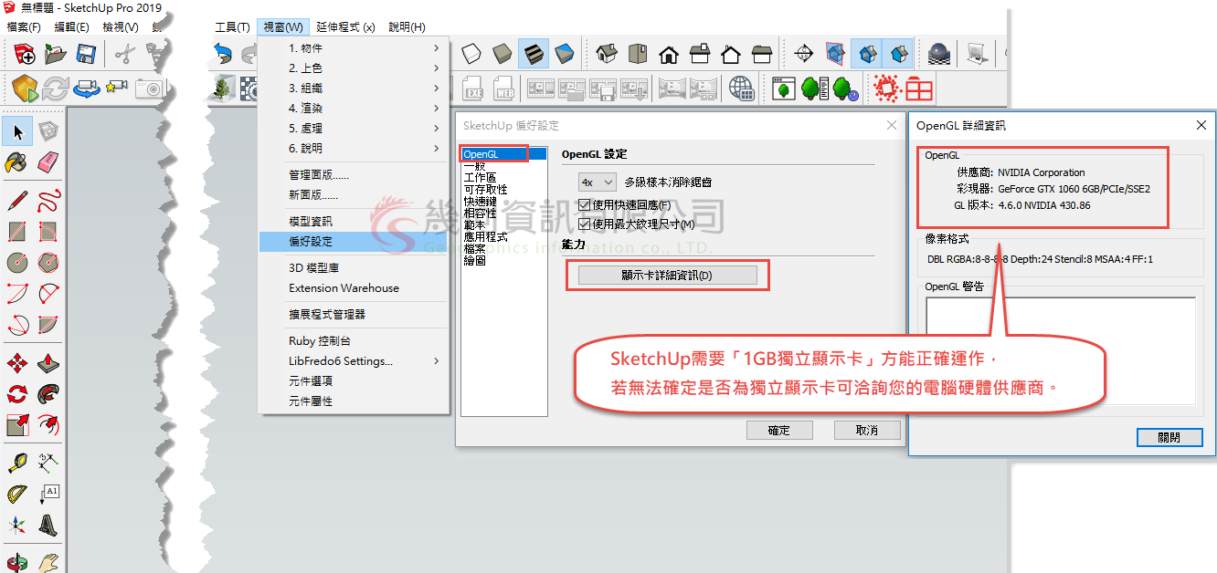Open the 編輯(E) menu
The height and width of the screenshot is (573, 1217).
(72, 27)
